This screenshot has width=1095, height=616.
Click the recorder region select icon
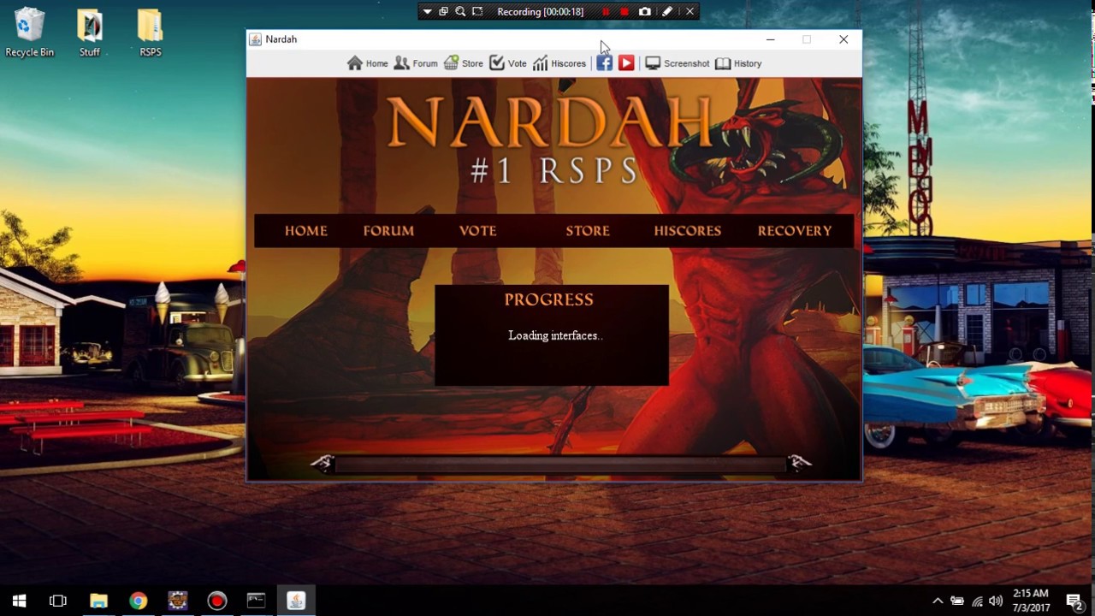click(x=477, y=12)
